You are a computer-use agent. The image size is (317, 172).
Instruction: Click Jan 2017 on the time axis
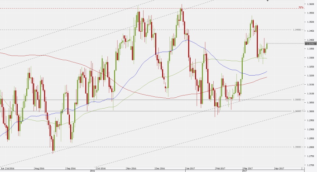190,168
